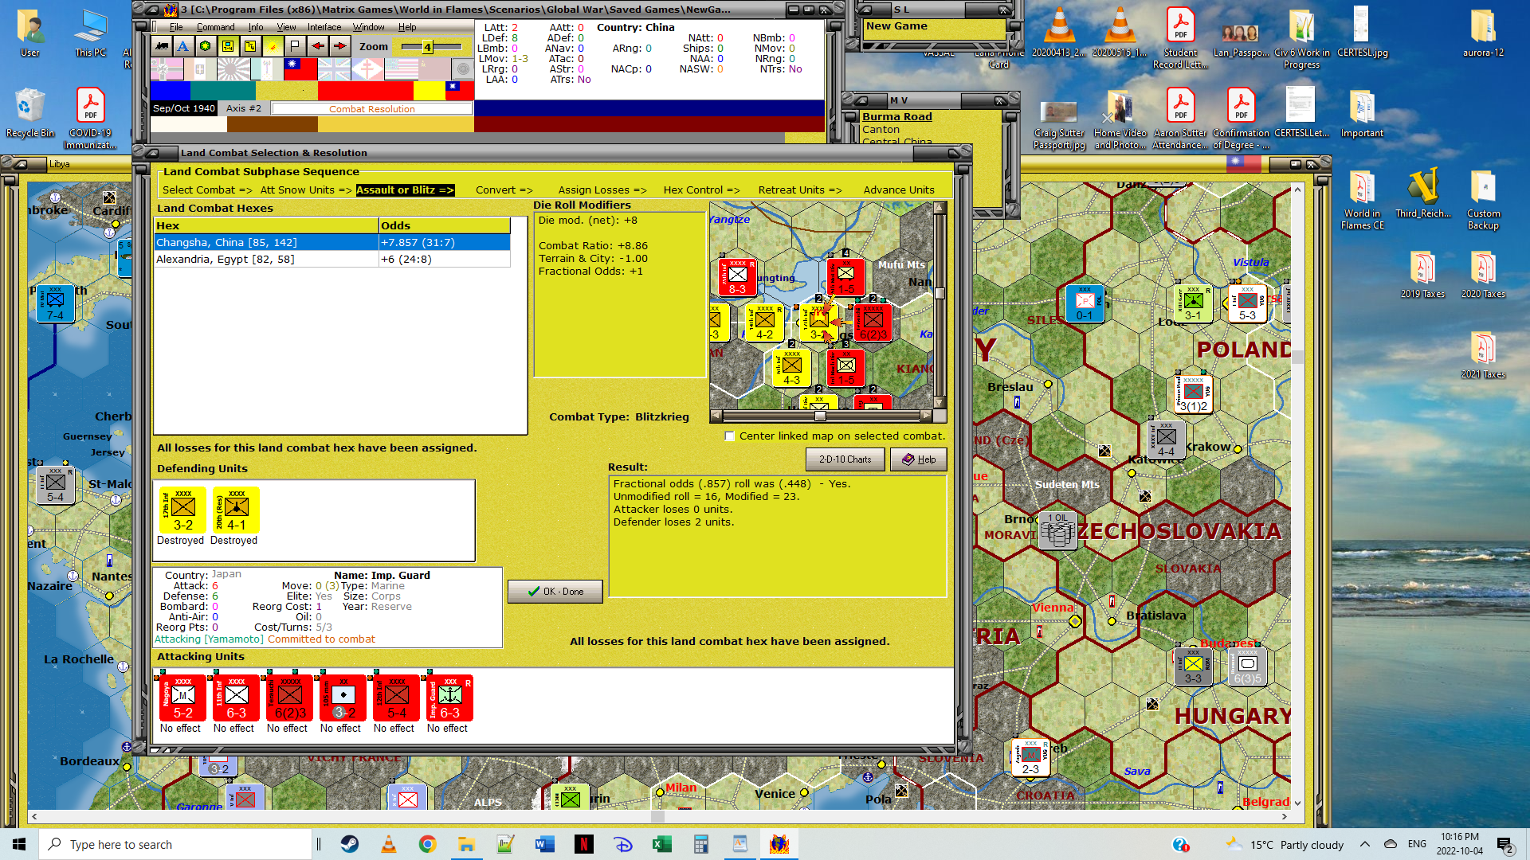Select destroyed 17th Inf 3-2 defending unit

(x=182, y=510)
